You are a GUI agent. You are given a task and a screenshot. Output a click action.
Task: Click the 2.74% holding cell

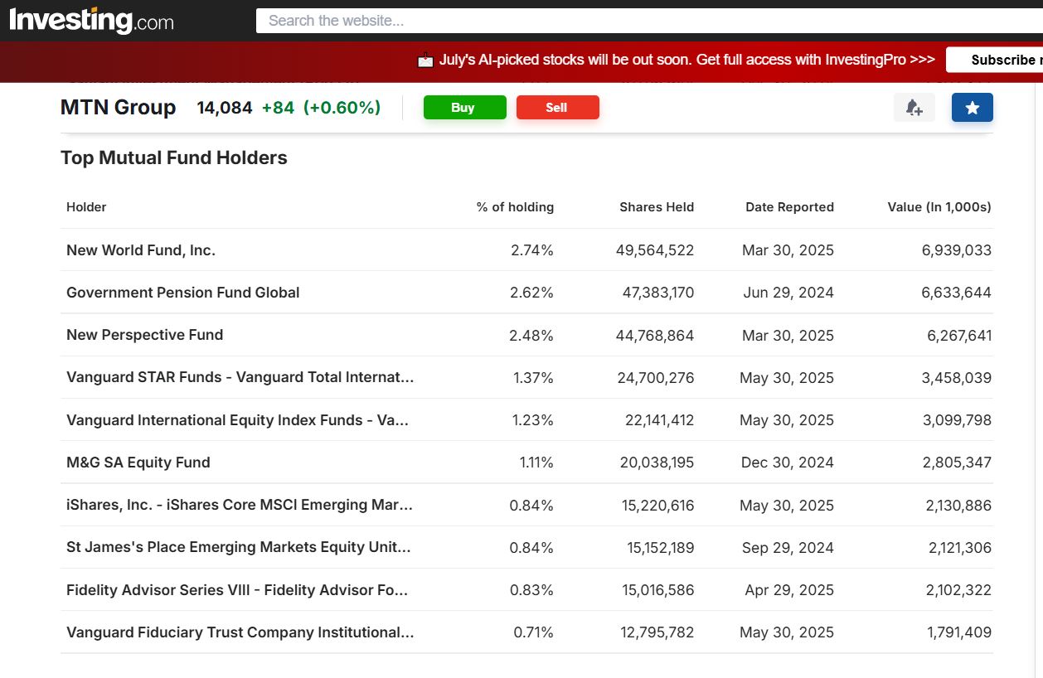coord(532,250)
